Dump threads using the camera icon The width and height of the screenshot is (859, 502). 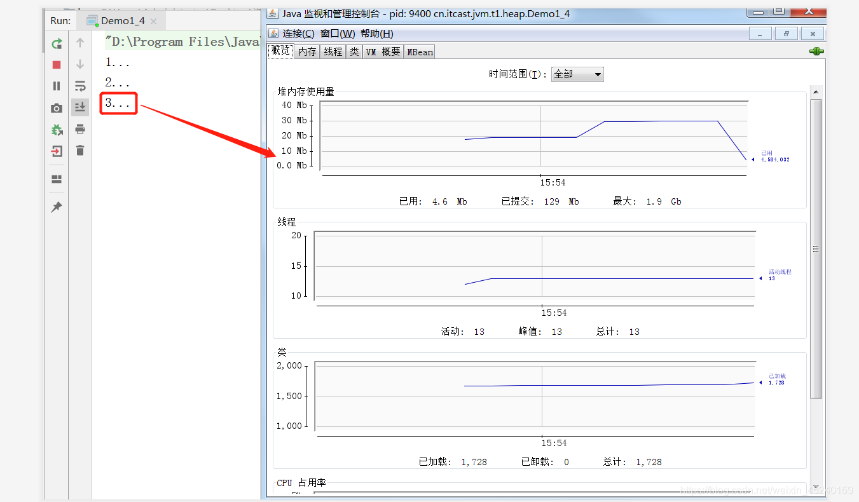coord(57,108)
